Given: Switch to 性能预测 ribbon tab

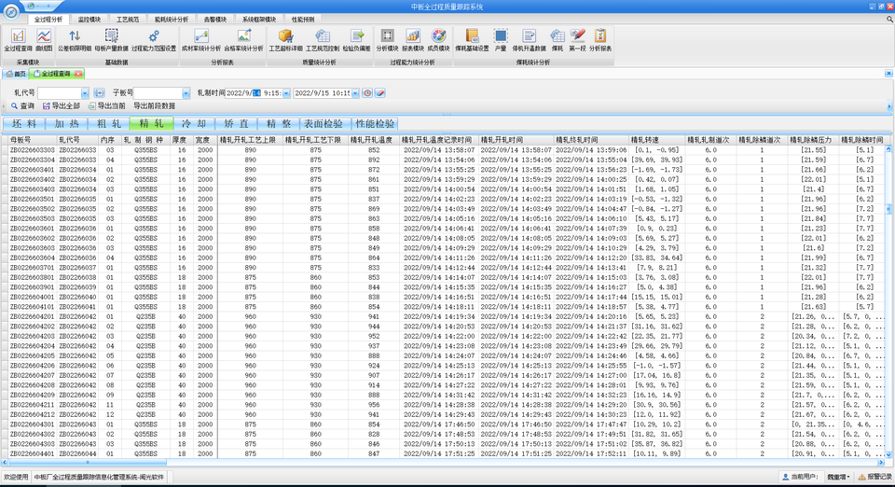Looking at the screenshot, I should 302,20.
